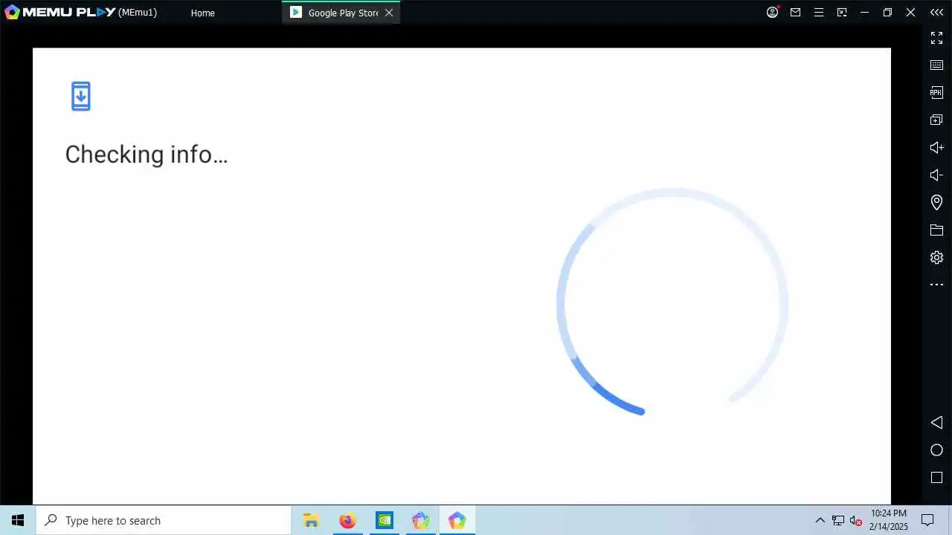Click the Checking info… heading
The width and height of the screenshot is (952, 535).
click(147, 155)
